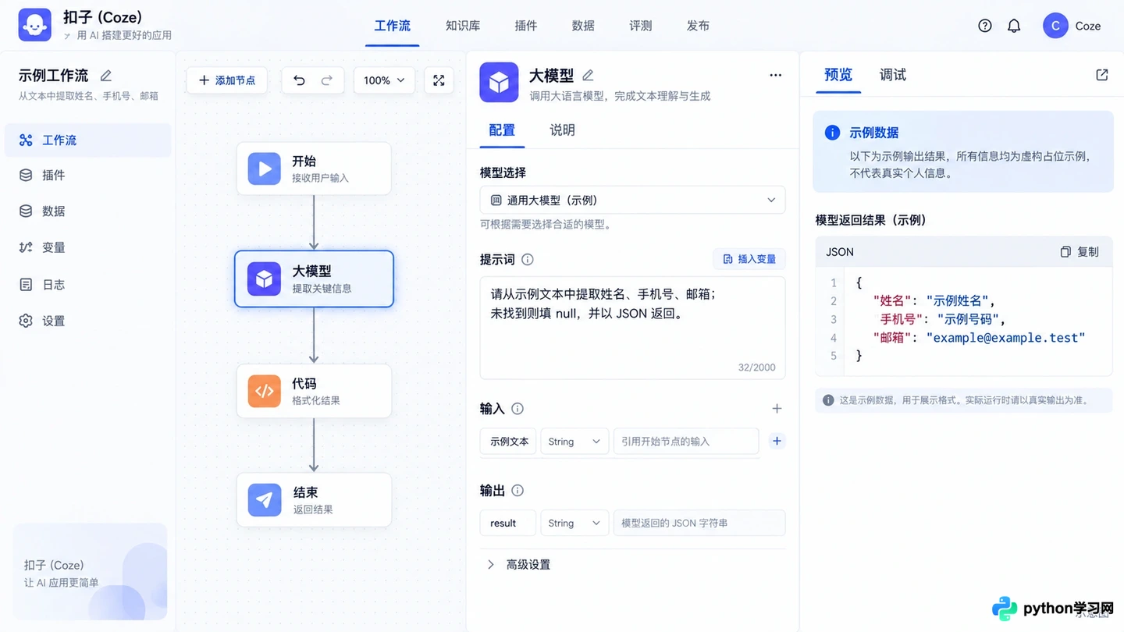Fit canvas to screen icon
Screen dimensions: 1124x632
[439, 80]
